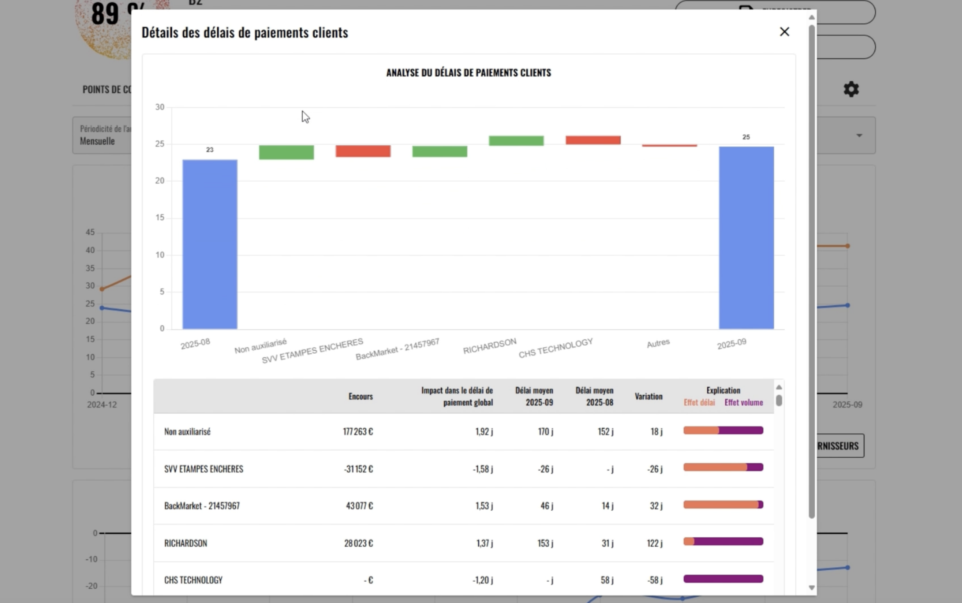The width and height of the screenshot is (962, 603).
Task: Select the 2025-09 waterfall bar
Action: (x=746, y=239)
